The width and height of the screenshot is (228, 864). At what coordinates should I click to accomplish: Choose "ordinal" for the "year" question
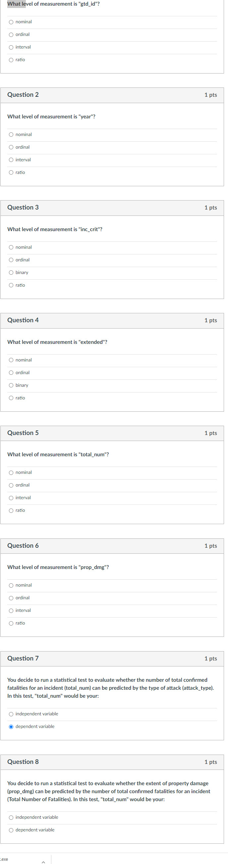(11, 147)
